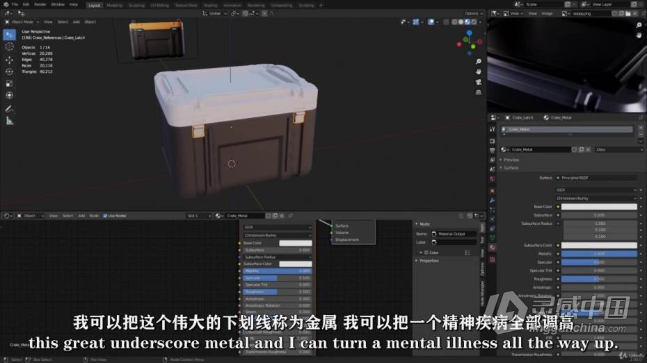Collapse the Surface panel section

(x=511, y=168)
